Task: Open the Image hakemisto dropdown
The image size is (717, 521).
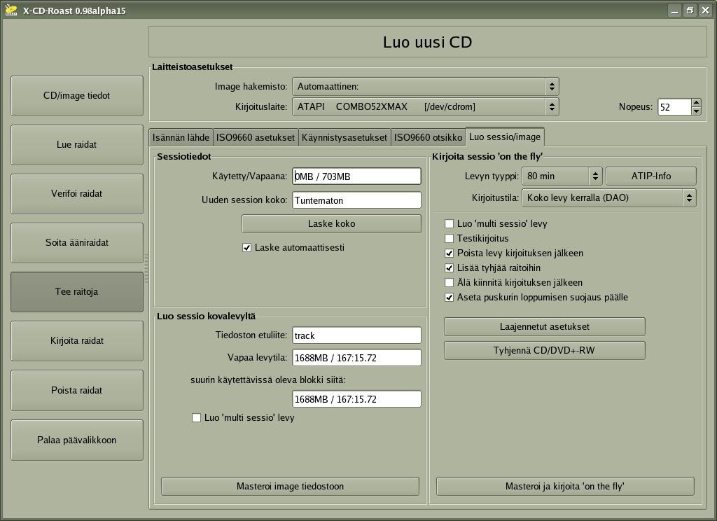Action: 425,87
